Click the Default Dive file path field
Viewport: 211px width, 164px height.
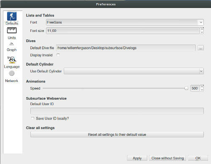(126, 48)
